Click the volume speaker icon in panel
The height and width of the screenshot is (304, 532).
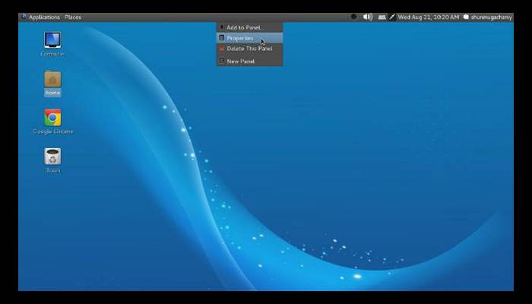click(x=368, y=17)
